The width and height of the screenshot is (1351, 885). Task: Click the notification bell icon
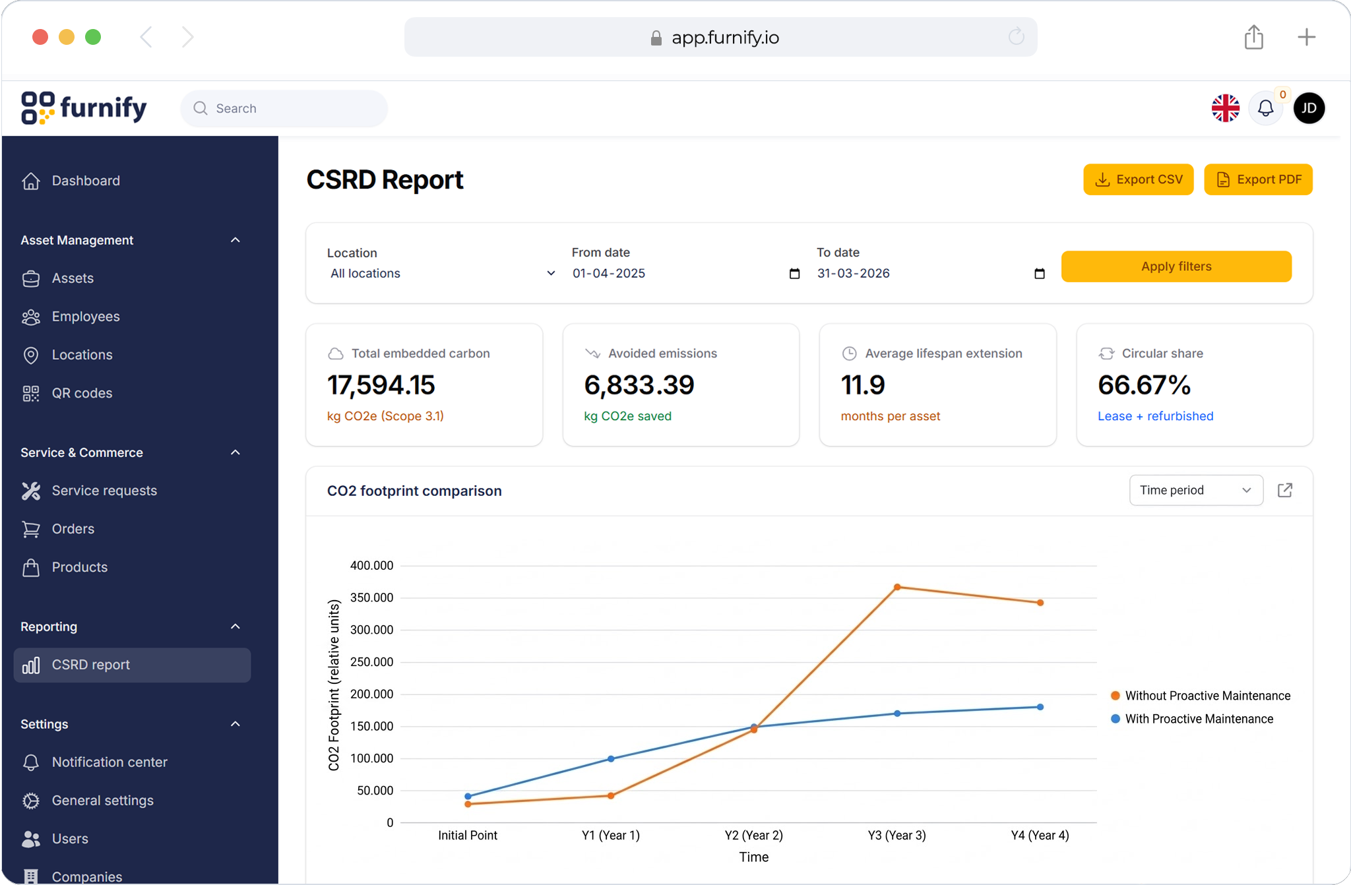point(1265,108)
